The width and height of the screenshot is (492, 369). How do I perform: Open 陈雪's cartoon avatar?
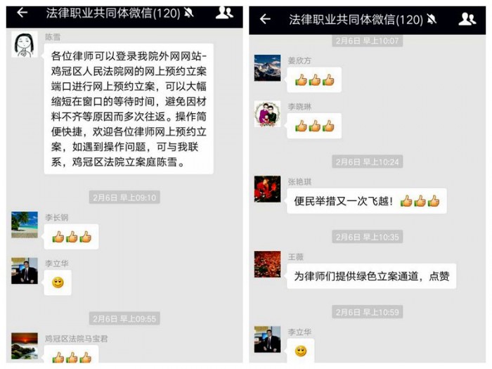(x=25, y=44)
